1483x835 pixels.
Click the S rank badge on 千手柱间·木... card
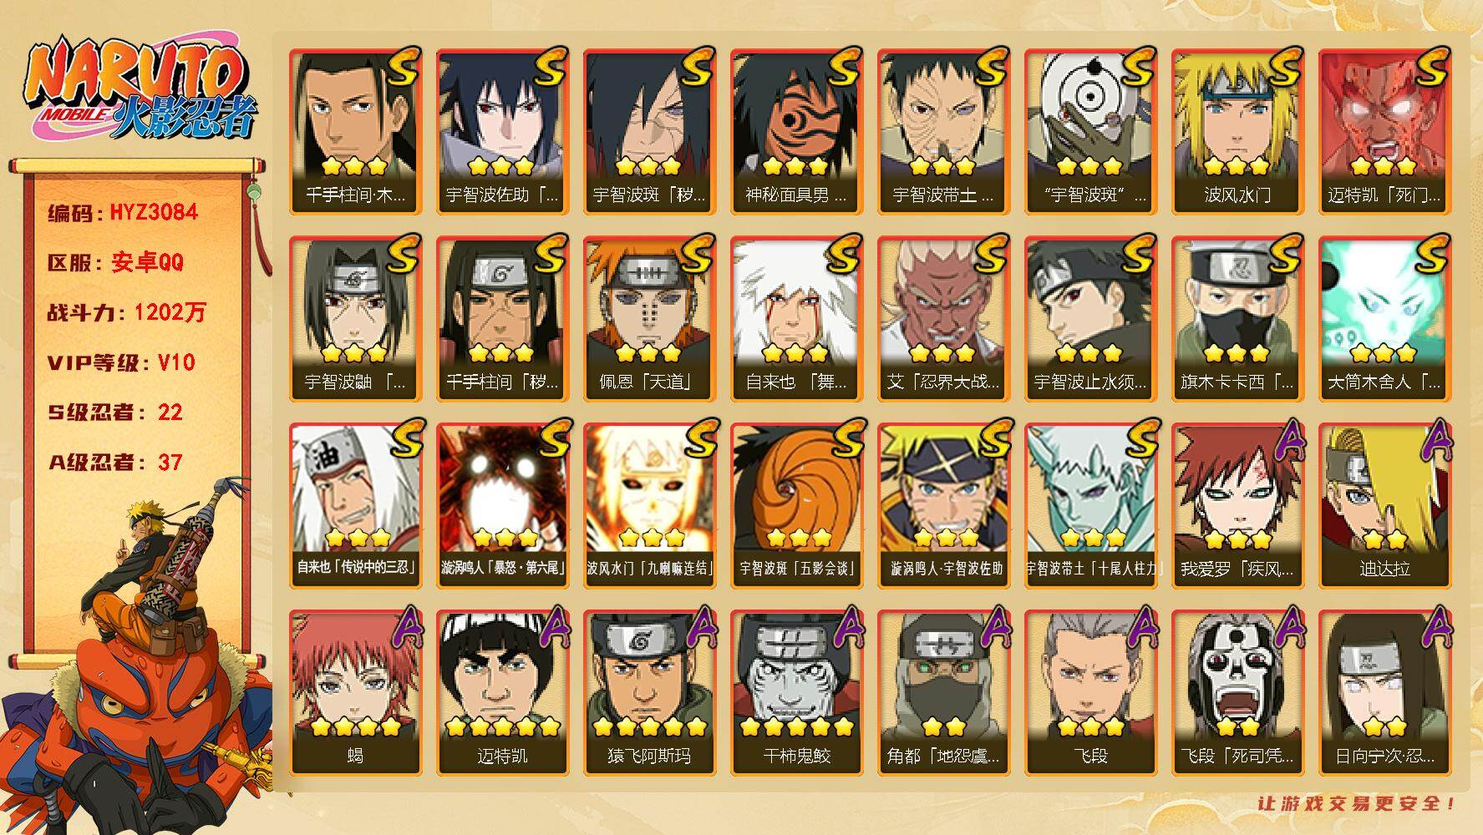click(402, 67)
